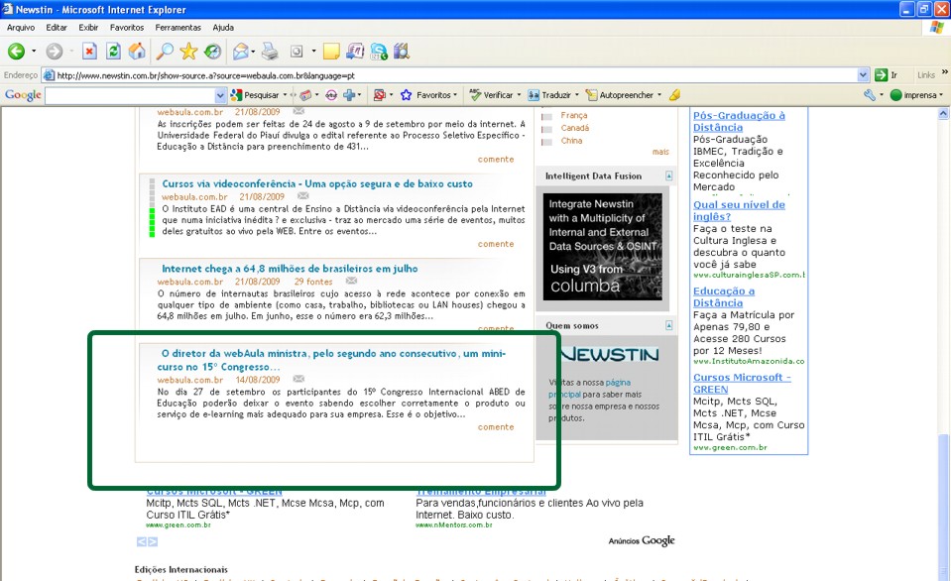Image resolution: width=951 pixels, height=581 pixels.
Task: Open the Autopreencher dropdown arrow
Action: [659, 95]
